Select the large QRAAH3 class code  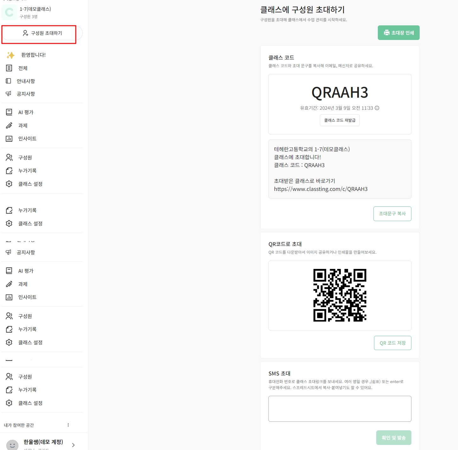[x=340, y=93]
